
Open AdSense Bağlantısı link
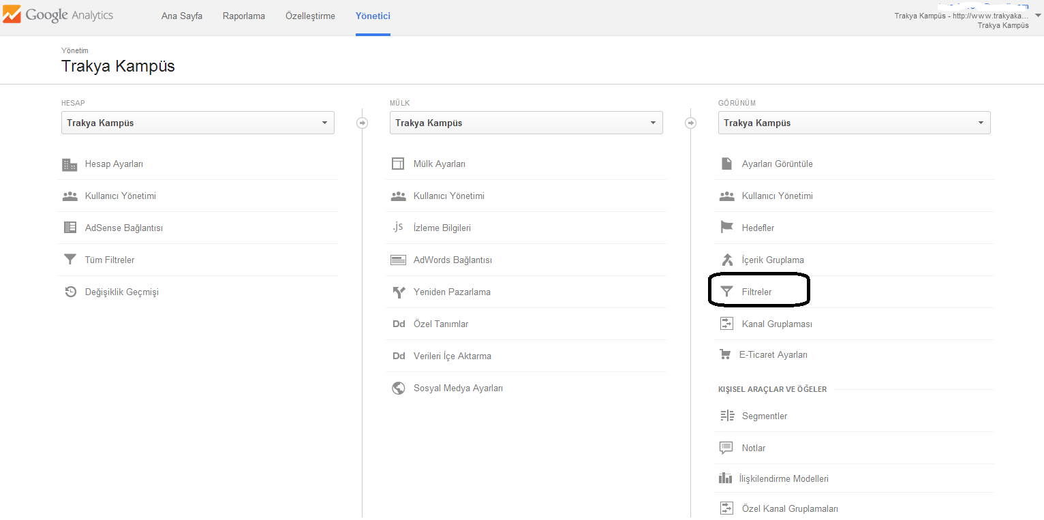tap(124, 228)
